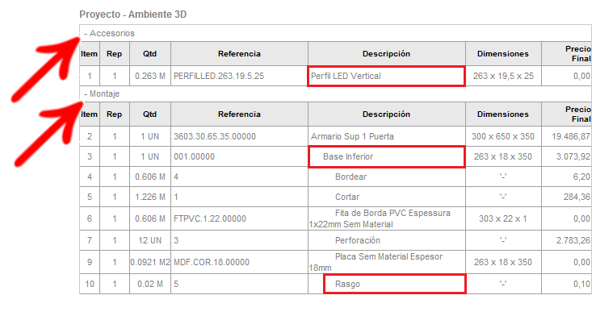
Task: Collapse the Accesorios section
Action: click(x=110, y=33)
